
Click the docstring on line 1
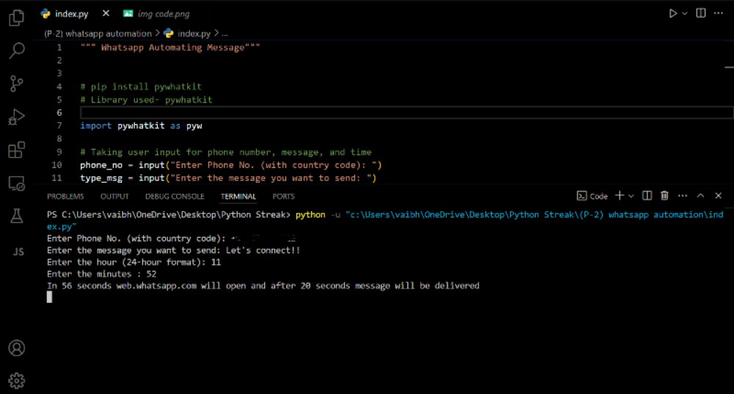tap(170, 47)
